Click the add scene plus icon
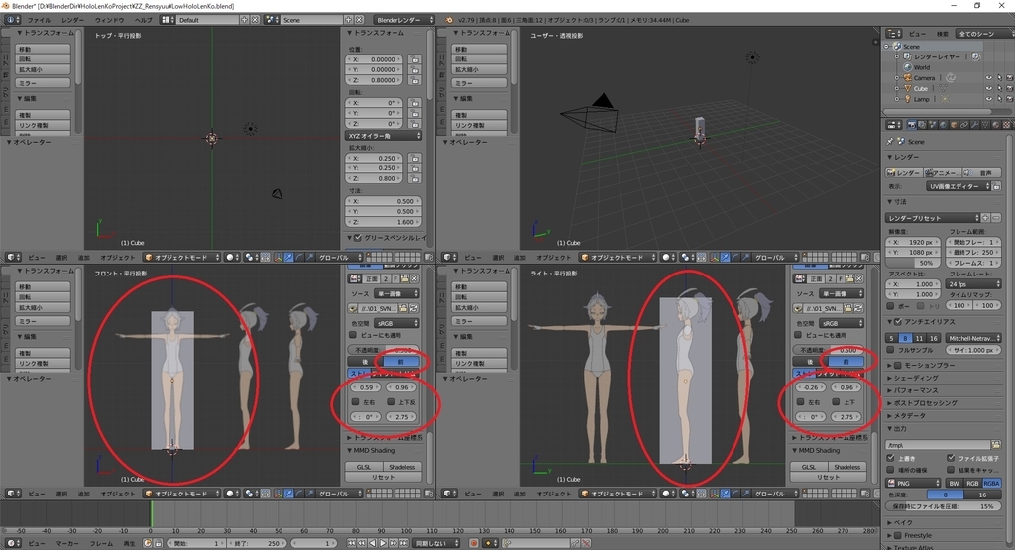 [348, 20]
